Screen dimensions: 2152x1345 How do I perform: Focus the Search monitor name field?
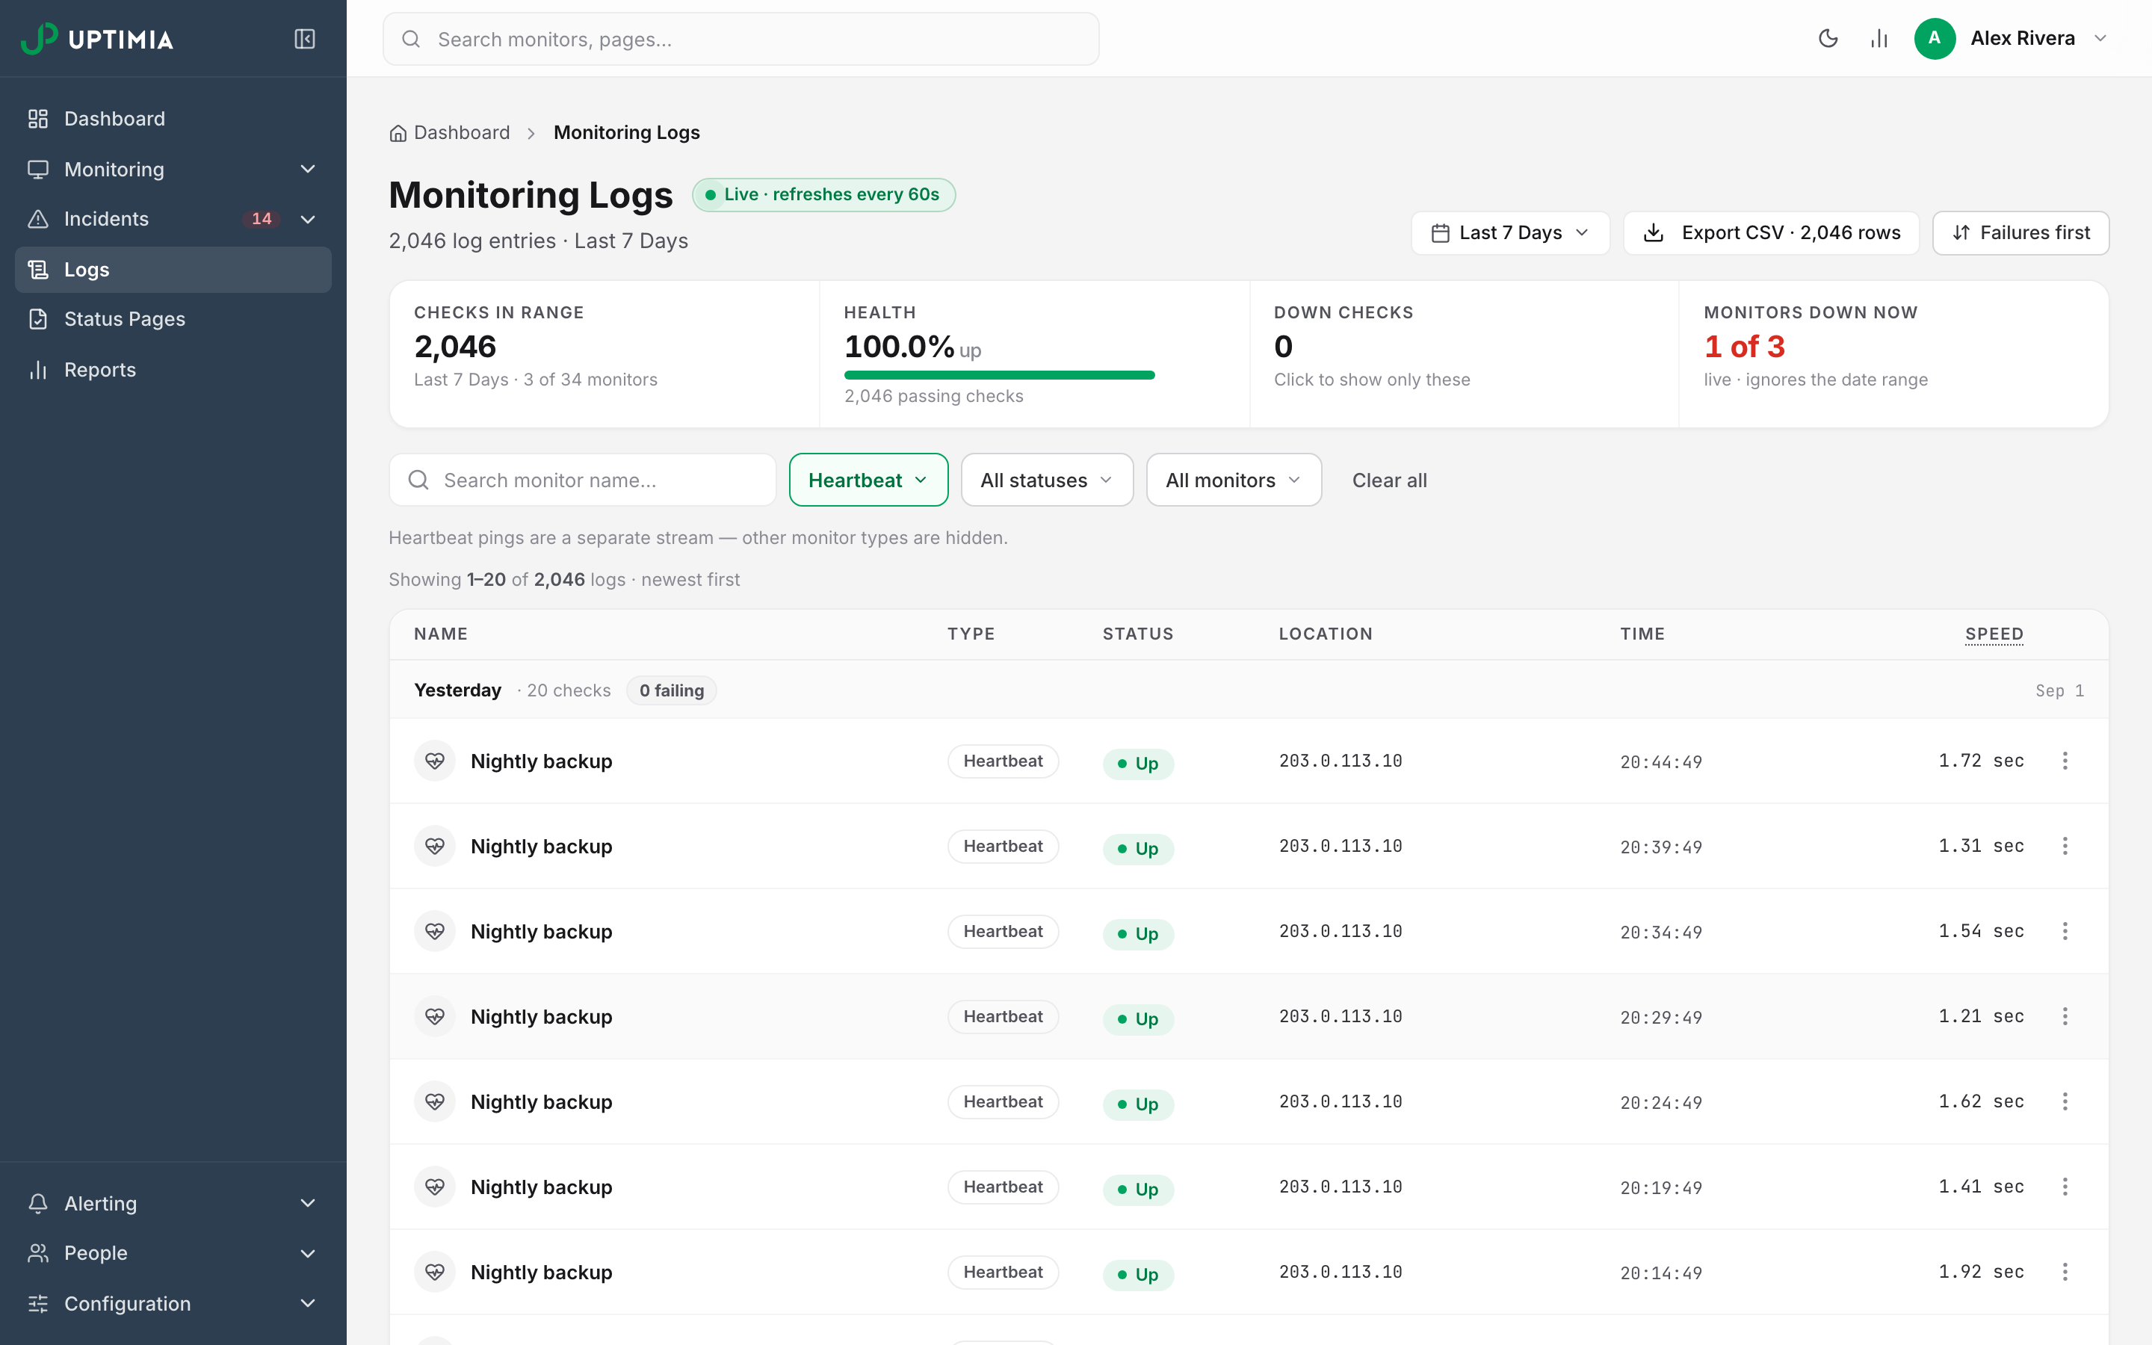pyautogui.click(x=583, y=480)
